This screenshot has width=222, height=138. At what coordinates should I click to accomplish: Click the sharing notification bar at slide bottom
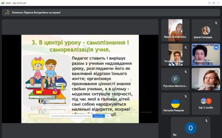pos(80,116)
